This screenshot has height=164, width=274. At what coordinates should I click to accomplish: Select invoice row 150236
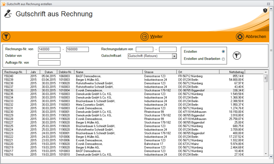point(124,90)
